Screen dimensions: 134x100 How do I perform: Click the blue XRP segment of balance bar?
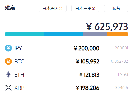64,34
